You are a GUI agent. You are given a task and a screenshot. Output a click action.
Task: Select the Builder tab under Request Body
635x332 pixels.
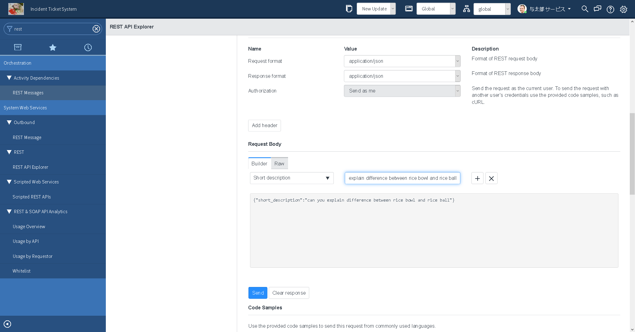pyautogui.click(x=259, y=163)
